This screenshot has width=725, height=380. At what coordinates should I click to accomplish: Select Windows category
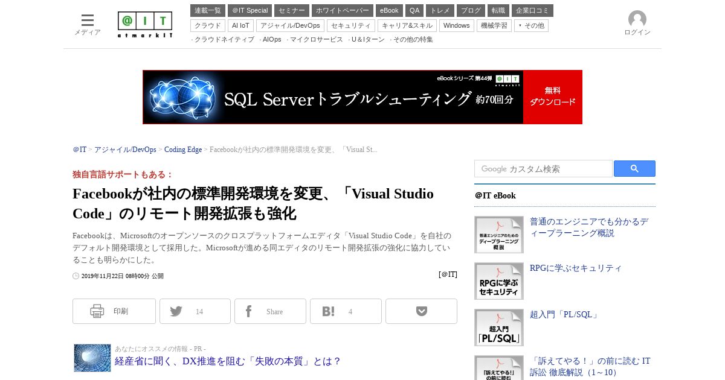point(457,25)
